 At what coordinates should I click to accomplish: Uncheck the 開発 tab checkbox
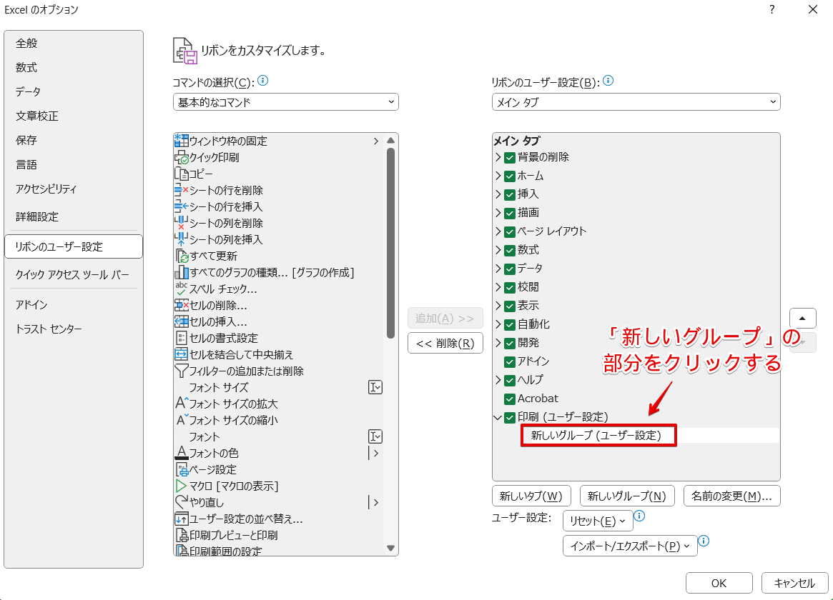tap(509, 343)
